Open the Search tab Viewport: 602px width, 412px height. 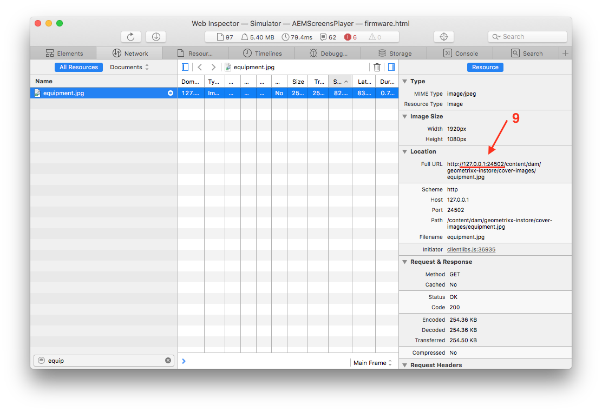pos(526,54)
